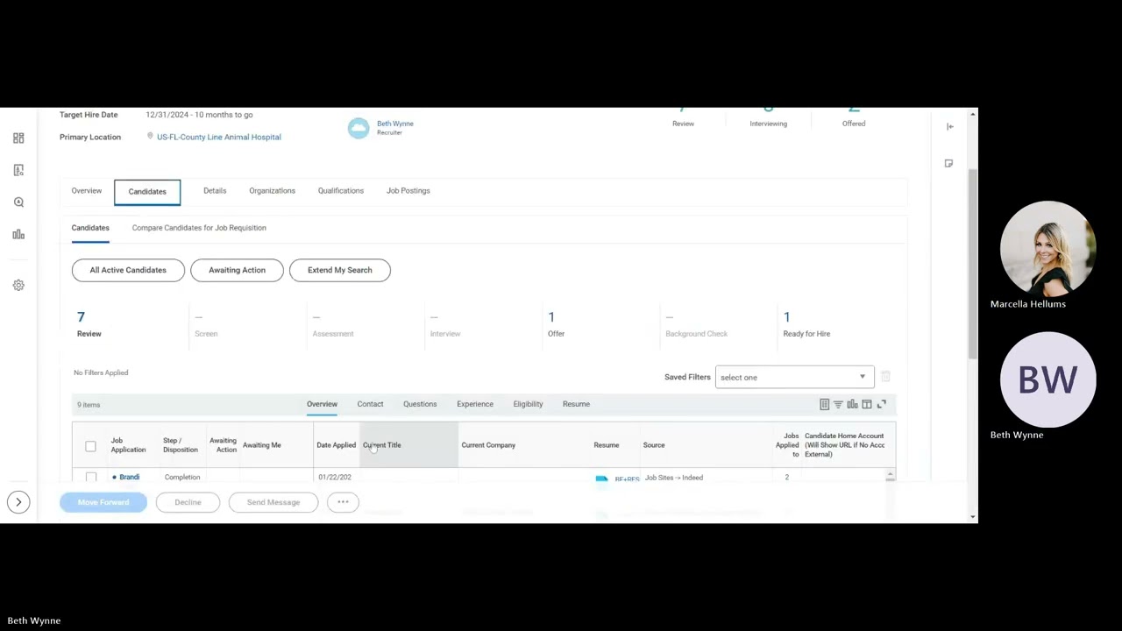Screen dimensions: 1122x631
Task: Open the Qualifications tab
Action: tap(341, 191)
